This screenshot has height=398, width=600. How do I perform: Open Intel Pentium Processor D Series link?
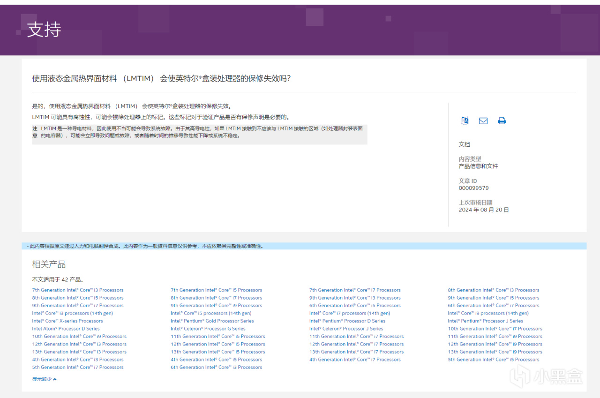pyautogui.click(x=347, y=321)
